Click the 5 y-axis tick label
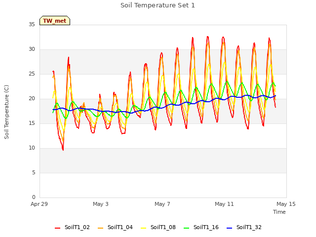 coord(34,173)
